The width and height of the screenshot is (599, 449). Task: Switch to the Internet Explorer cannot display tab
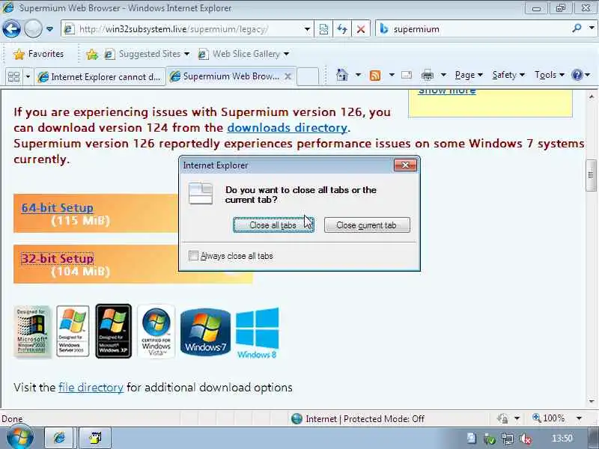tap(100, 77)
